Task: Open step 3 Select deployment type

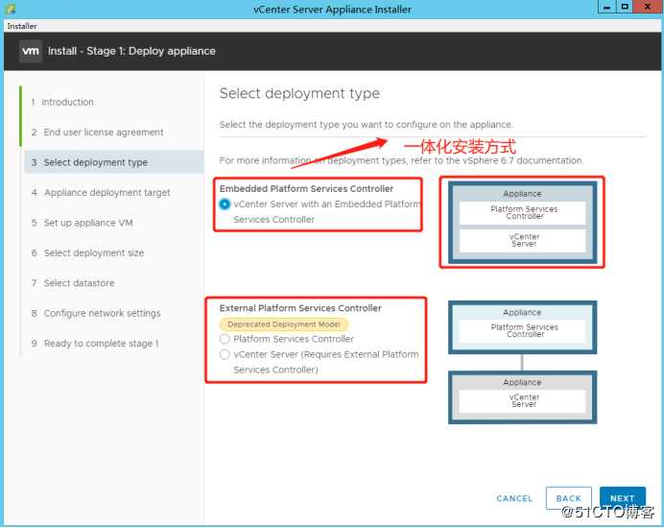Action: [x=114, y=162]
